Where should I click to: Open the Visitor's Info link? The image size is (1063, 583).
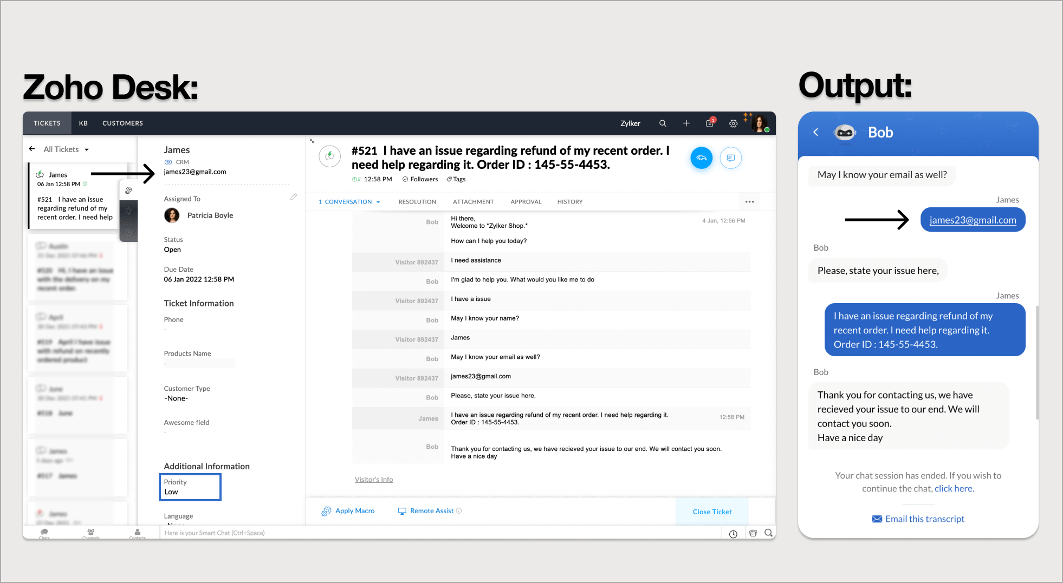374,480
